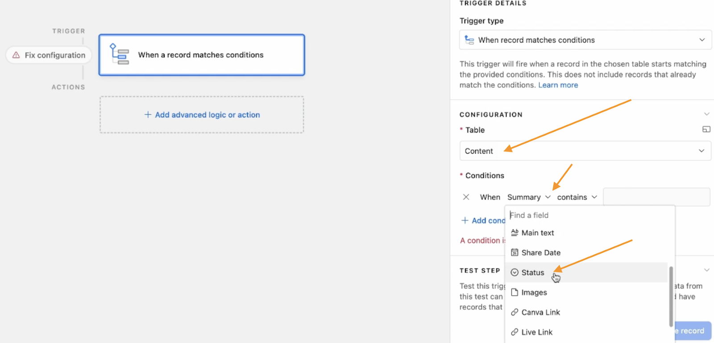Open the Content table dropdown
Screen dimensions: 714x343
pos(585,151)
